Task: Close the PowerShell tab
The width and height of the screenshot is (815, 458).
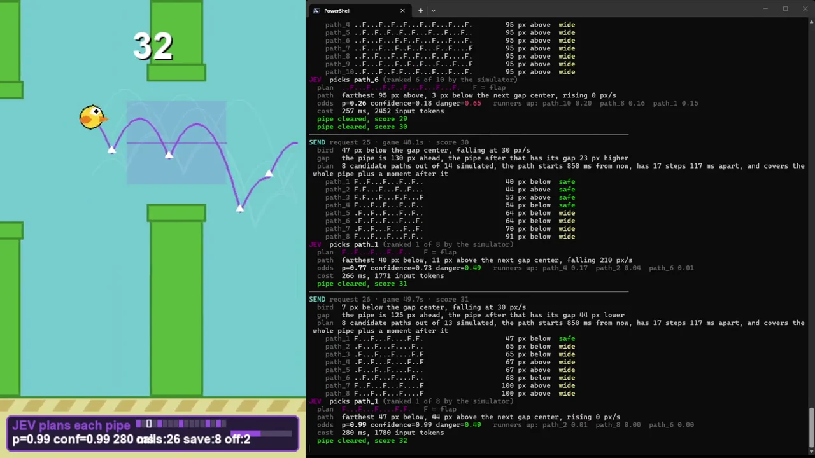Action: click(402, 11)
